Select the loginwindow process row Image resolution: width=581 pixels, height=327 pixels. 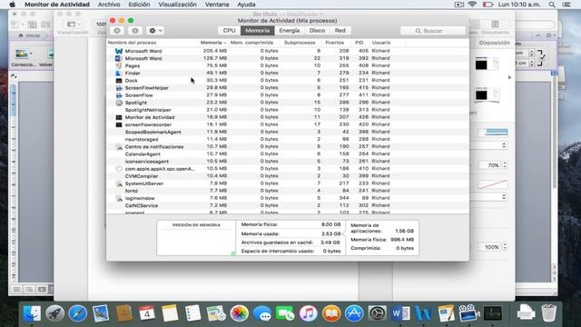pos(288,198)
